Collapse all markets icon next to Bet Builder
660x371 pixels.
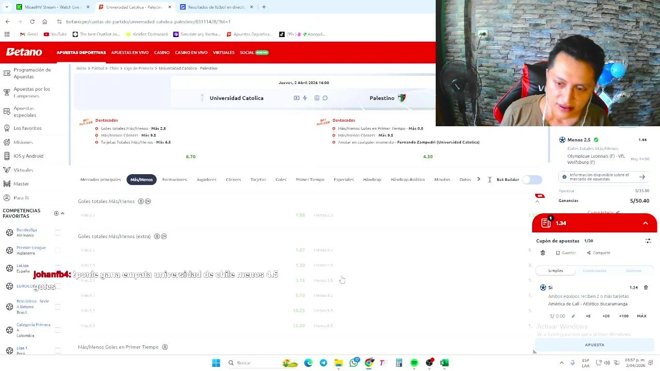[489, 179]
